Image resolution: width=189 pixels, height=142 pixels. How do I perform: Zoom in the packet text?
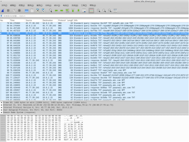[x=99, y=11]
